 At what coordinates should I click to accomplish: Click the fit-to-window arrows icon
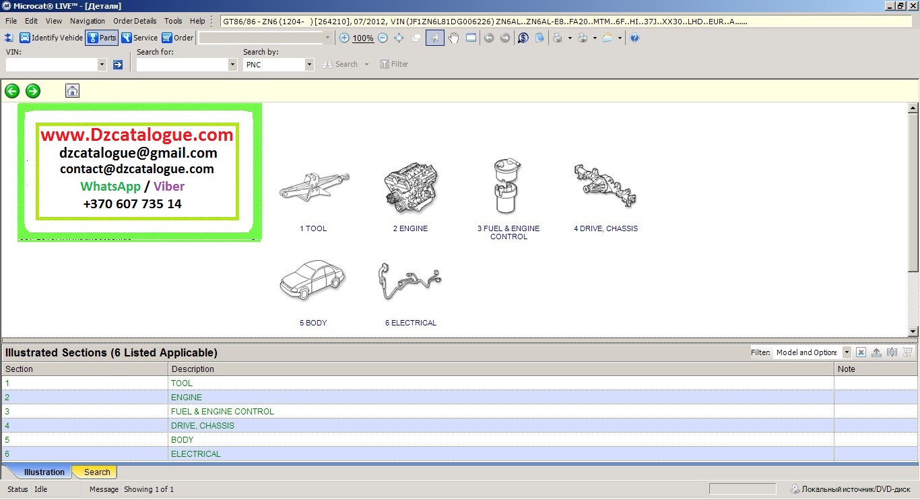[x=399, y=38]
